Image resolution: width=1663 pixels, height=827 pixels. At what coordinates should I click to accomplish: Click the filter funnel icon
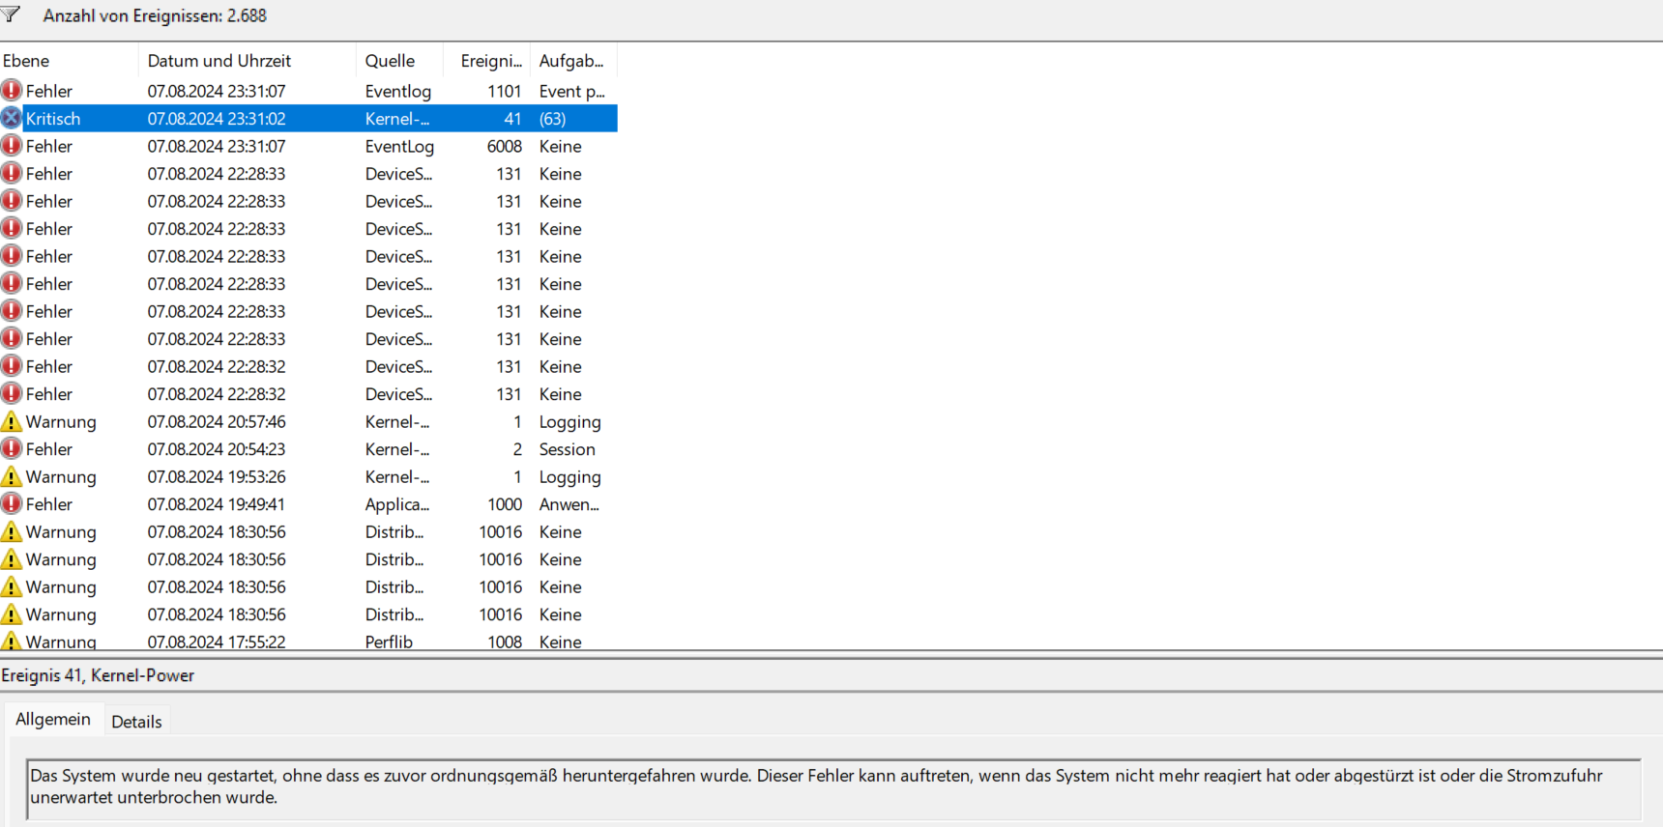11,14
